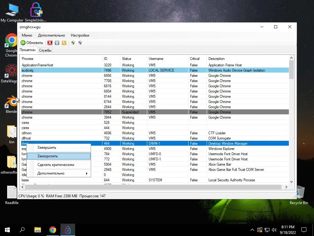Click the Windows Explorer description cell

tap(221, 149)
